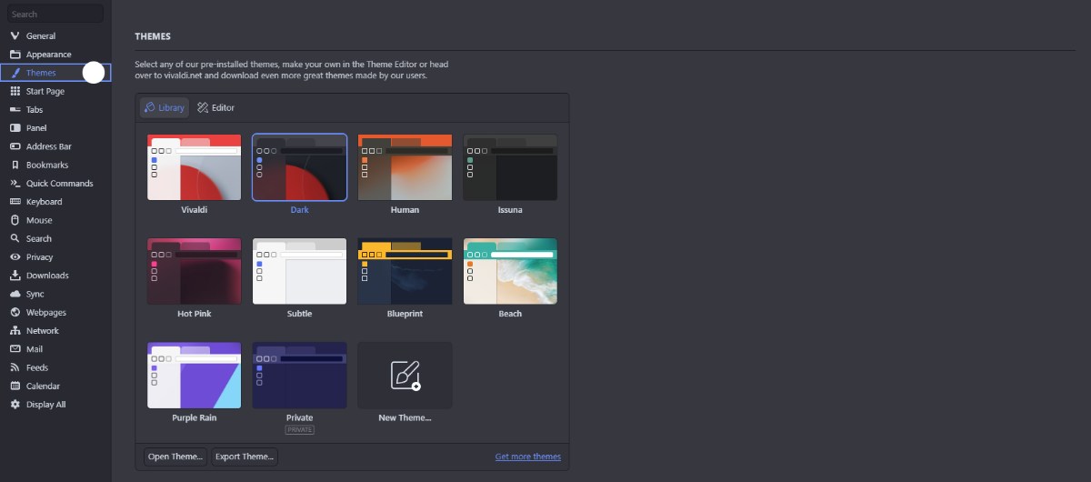Image resolution: width=1091 pixels, height=482 pixels.
Task: Click the Search label in sidebar
Action: point(39,238)
